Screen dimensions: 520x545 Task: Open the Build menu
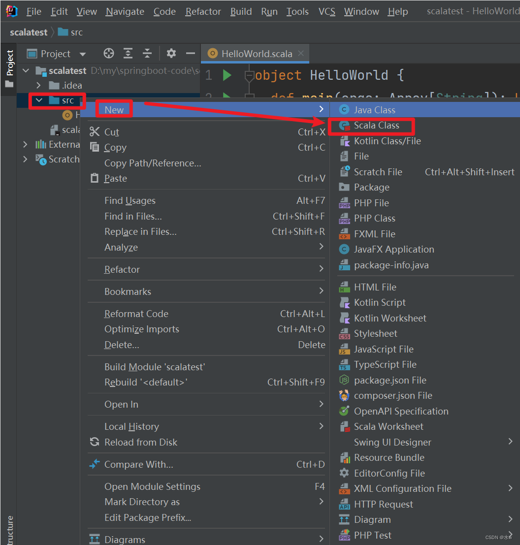pyautogui.click(x=241, y=11)
